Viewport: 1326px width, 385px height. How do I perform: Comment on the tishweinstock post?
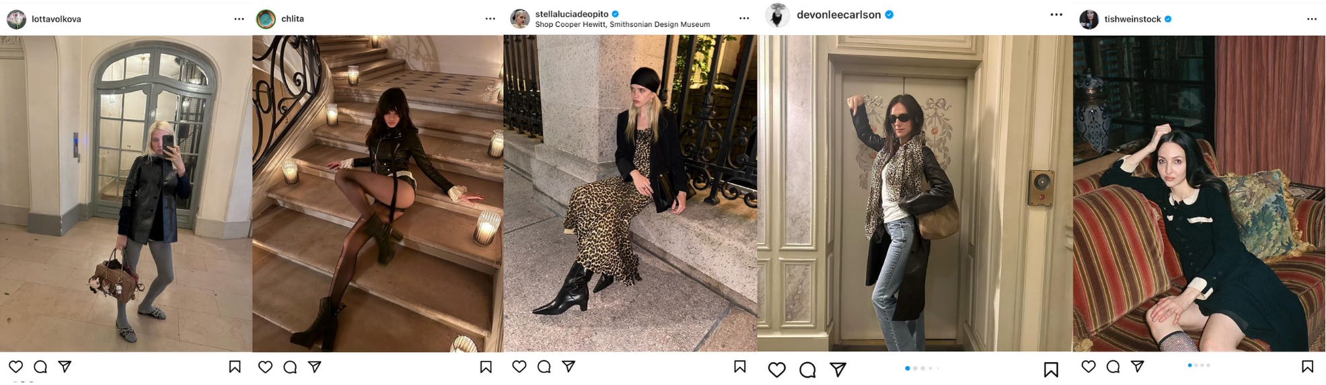pos(1113,366)
